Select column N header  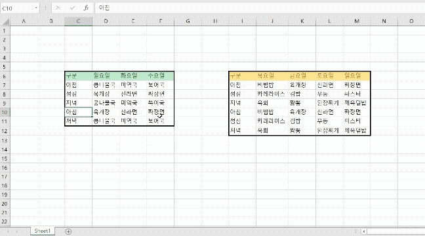tap(384, 21)
